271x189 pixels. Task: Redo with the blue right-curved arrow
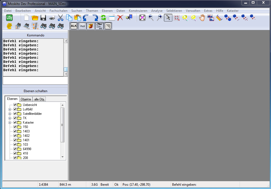pos(95,18)
